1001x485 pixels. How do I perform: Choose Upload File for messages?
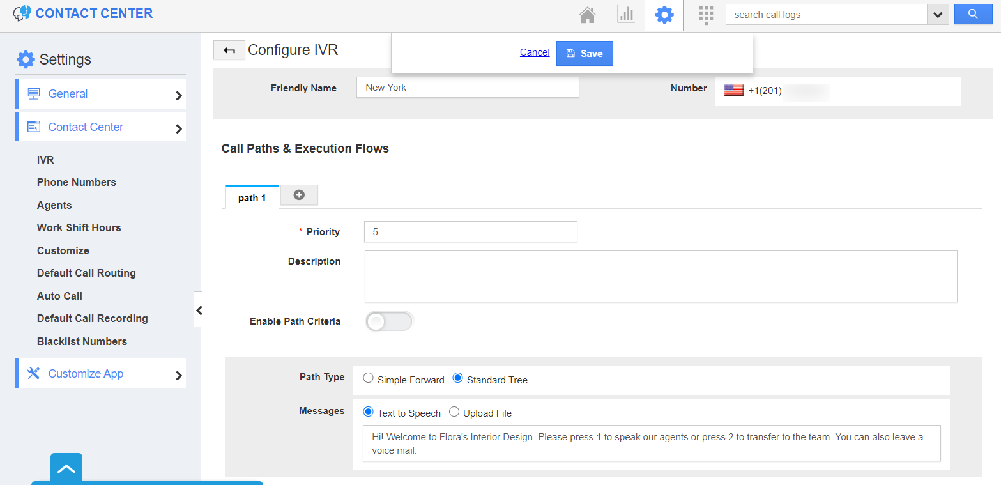[454, 412]
